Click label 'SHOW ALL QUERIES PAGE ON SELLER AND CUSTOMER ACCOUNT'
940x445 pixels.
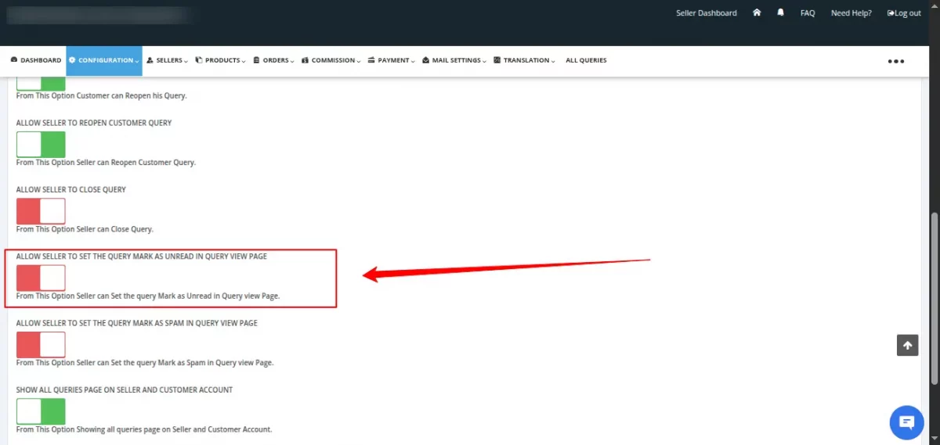125,389
